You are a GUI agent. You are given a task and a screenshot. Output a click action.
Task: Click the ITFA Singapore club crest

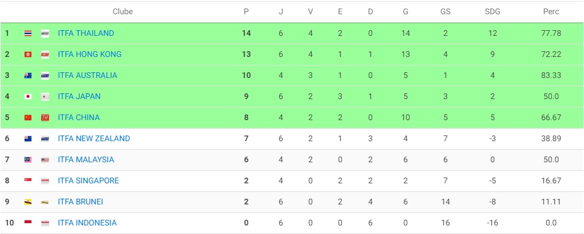pos(45,181)
